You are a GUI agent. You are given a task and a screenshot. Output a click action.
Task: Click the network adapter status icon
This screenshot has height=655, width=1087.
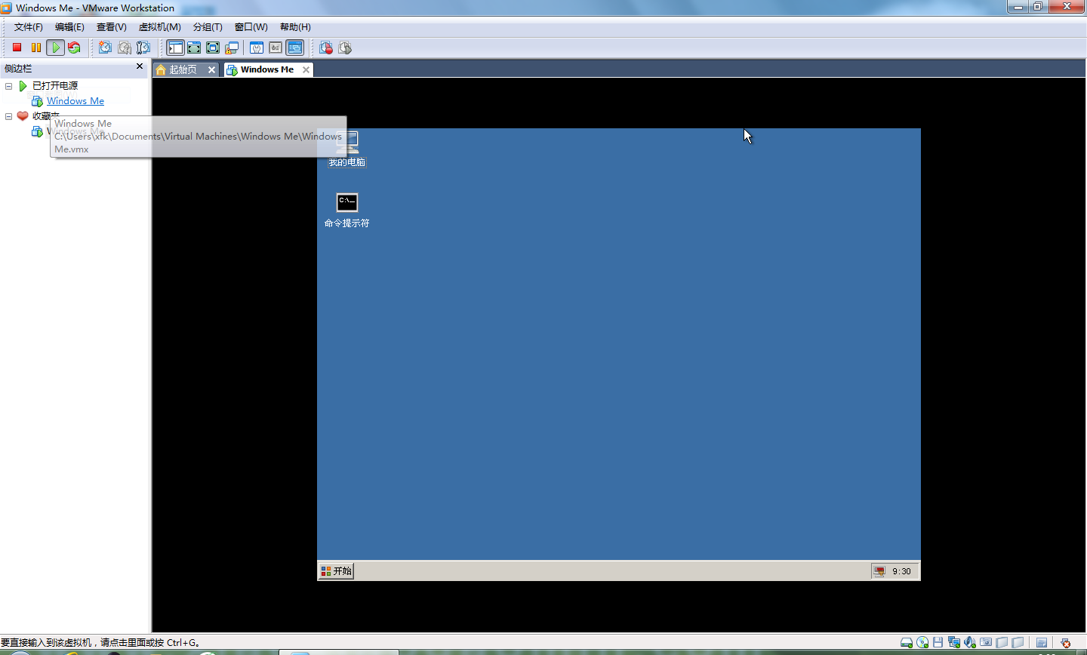click(954, 643)
